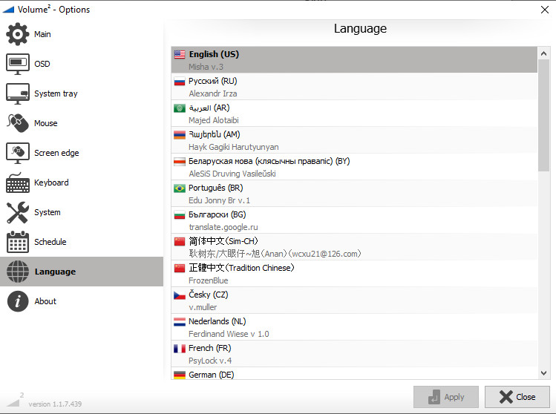Select Português (BR) from the list

[x=215, y=188]
